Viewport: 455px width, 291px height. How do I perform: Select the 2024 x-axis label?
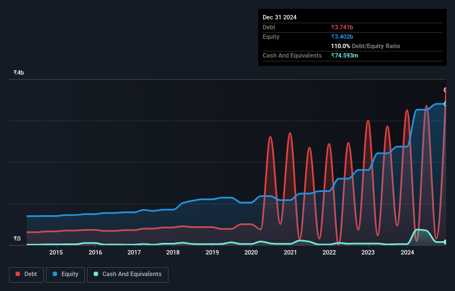click(x=407, y=252)
